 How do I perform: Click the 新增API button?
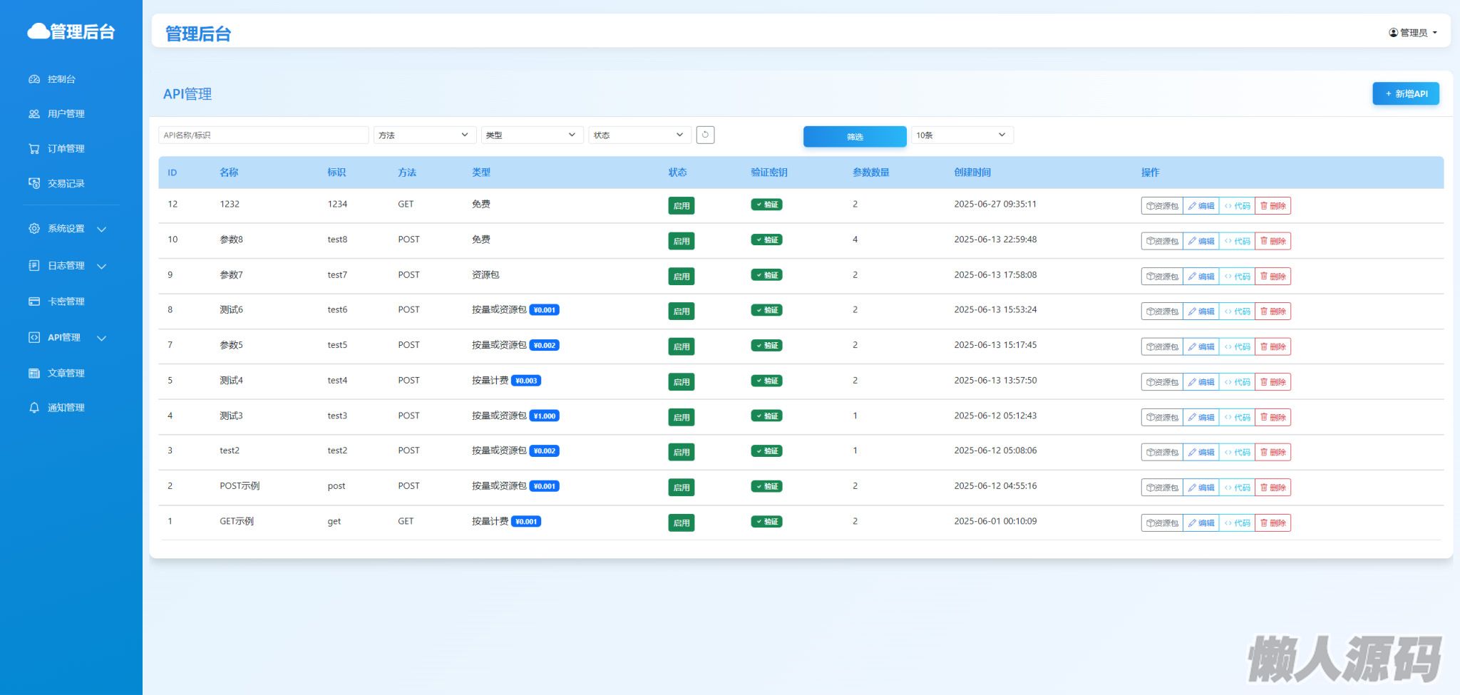(1405, 94)
